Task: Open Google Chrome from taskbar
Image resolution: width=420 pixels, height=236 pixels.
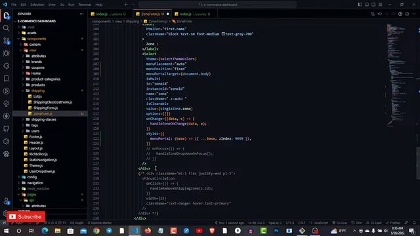Action: pos(96,231)
